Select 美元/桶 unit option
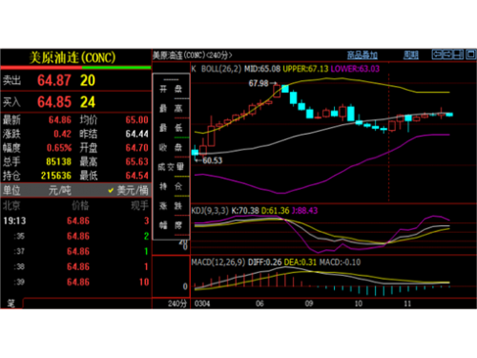 tap(129, 190)
